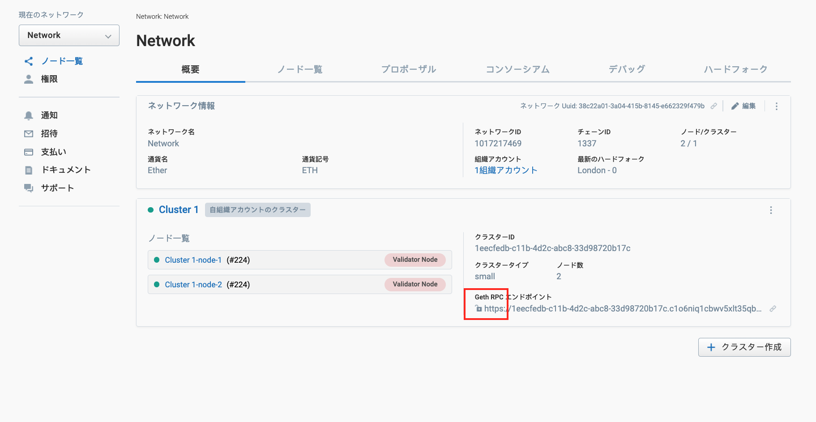Click the Cluster 1 green status dot
816x422 pixels.
click(x=151, y=210)
